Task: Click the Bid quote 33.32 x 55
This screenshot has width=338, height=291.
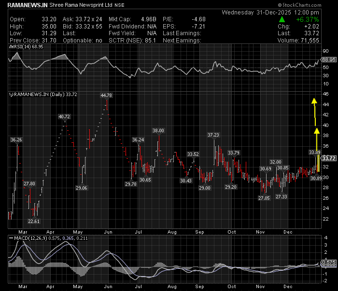Action: click(88, 27)
